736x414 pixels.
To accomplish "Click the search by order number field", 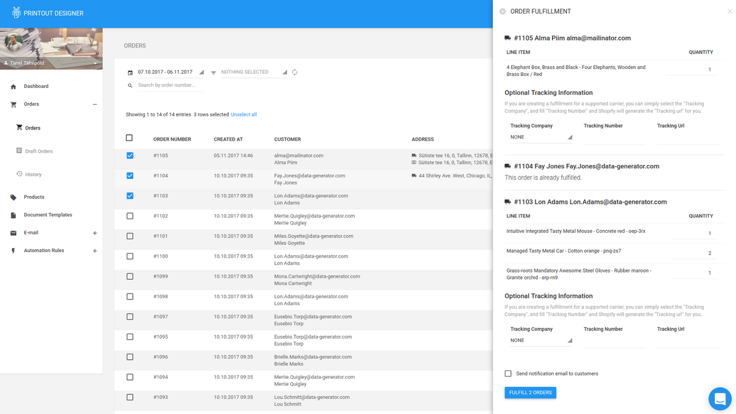I will click(171, 86).
